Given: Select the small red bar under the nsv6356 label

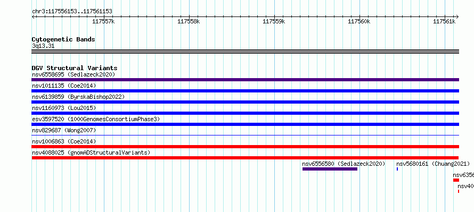Looking at the screenshot, I should tap(456, 180).
